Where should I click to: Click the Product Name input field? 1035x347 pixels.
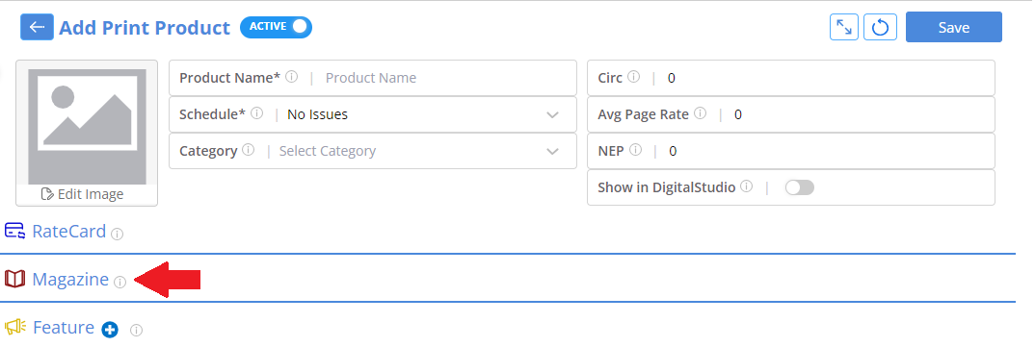(446, 78)
